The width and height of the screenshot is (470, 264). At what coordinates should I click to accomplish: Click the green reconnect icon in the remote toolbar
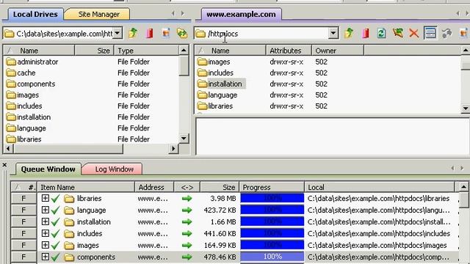(397, 33)
